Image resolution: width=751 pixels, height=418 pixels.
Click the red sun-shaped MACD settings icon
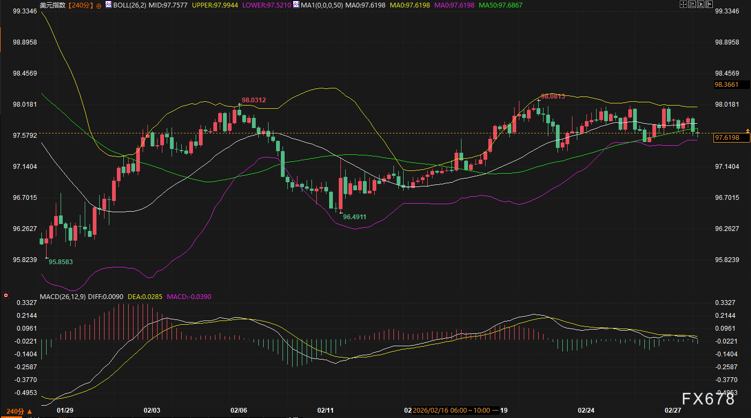[x=6, y=295]
